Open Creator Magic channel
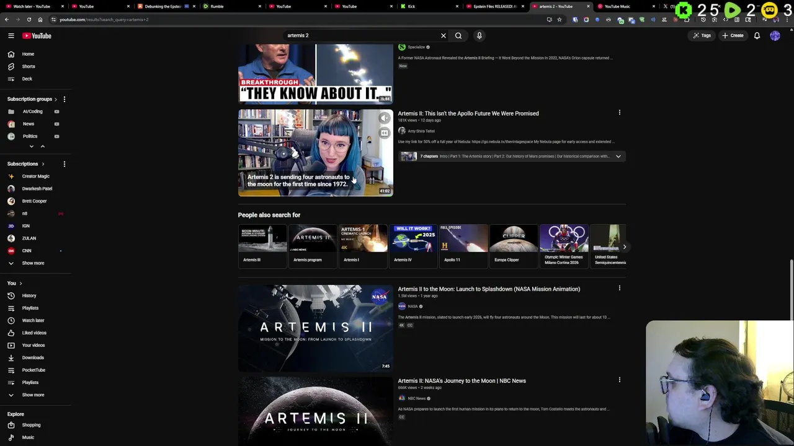 pos(36,176)
